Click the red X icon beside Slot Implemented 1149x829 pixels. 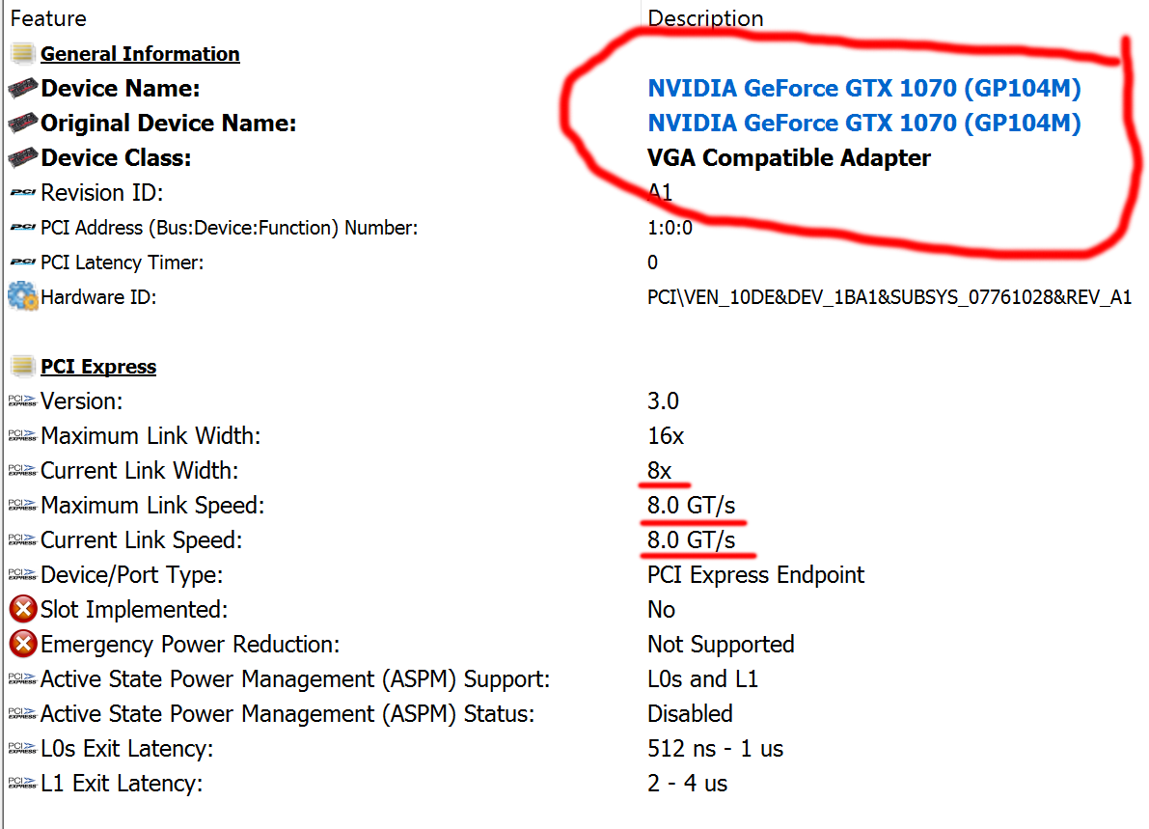(x=22, y=610)
